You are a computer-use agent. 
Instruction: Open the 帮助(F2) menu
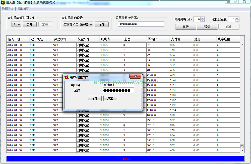(x=23, y=9)
